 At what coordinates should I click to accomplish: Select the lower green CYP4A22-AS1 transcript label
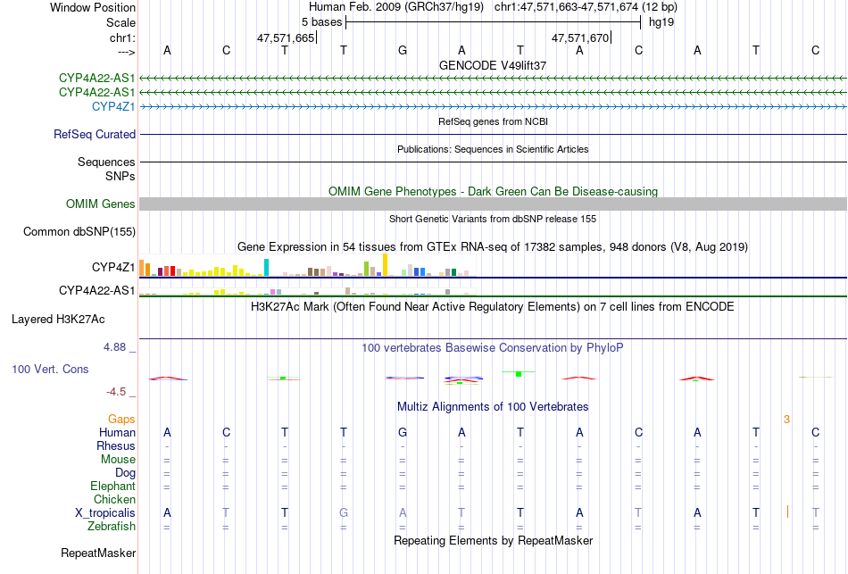[x=96, y=92]
